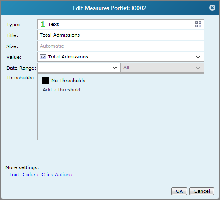This screenshot has height=200, width=220.
Task: Cancel the portlet edit
Action: [x=202, y=191]
